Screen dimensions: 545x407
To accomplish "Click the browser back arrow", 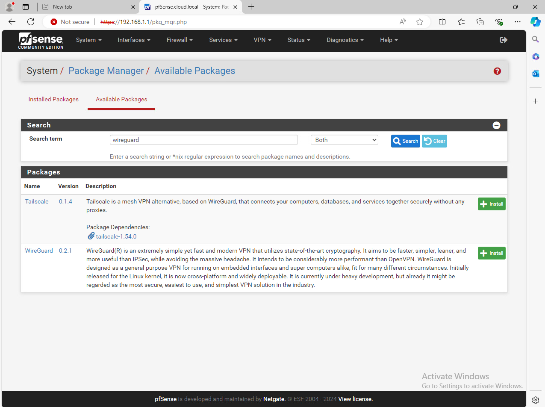I will click(x=12, y=22).
